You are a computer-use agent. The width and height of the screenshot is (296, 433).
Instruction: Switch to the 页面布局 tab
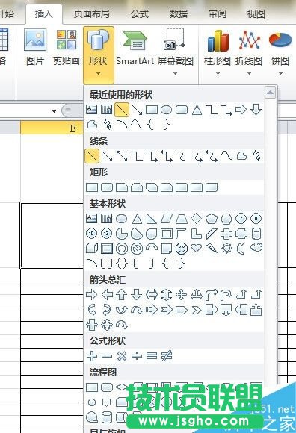pos(92,13)
